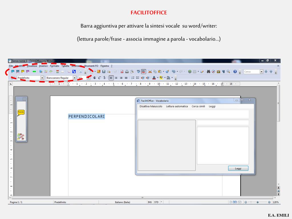
Task: Click the blue-white squares FacilitOffice icon
Action: tap(74, 72)
